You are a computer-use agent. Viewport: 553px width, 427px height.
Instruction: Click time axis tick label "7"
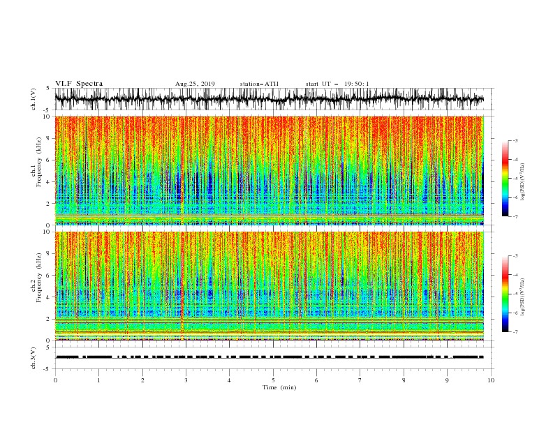click(x=360, y=380)
